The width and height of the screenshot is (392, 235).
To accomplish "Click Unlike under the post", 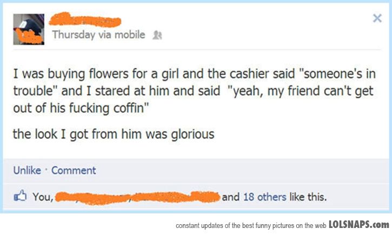I will [27, 170].
